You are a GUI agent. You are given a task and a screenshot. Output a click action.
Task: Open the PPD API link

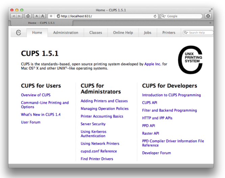point(149,126)
